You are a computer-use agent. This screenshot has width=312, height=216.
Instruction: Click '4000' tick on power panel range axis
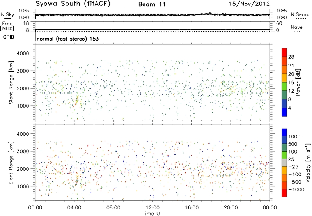coord(23,53)
